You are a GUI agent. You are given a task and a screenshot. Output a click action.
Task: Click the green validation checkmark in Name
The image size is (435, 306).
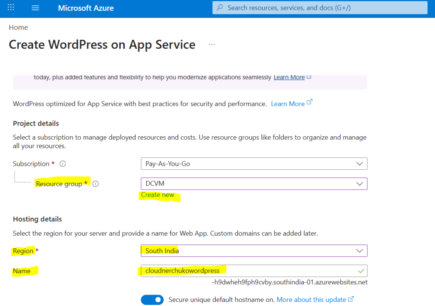pos(361,271)
